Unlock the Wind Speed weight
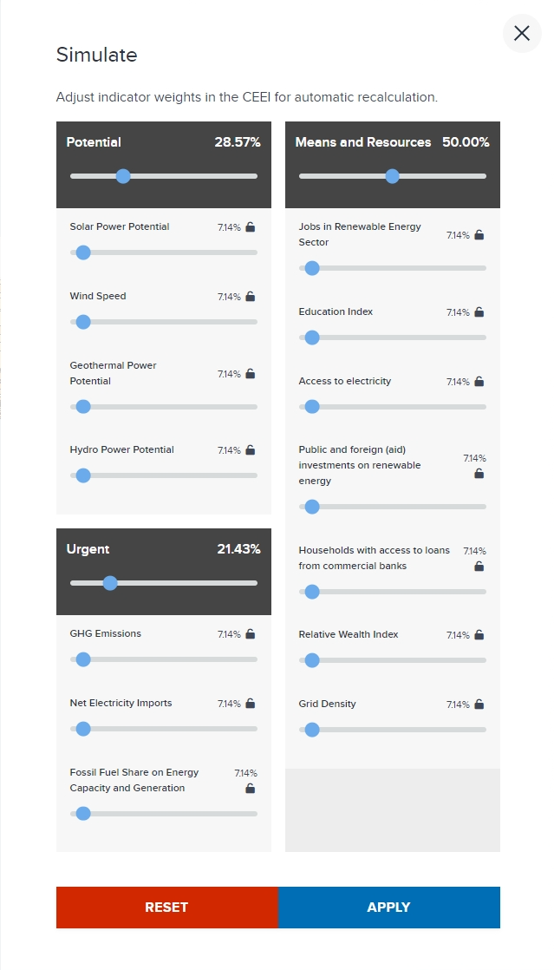Screen dimensions: 554x970 click(250, 296)
